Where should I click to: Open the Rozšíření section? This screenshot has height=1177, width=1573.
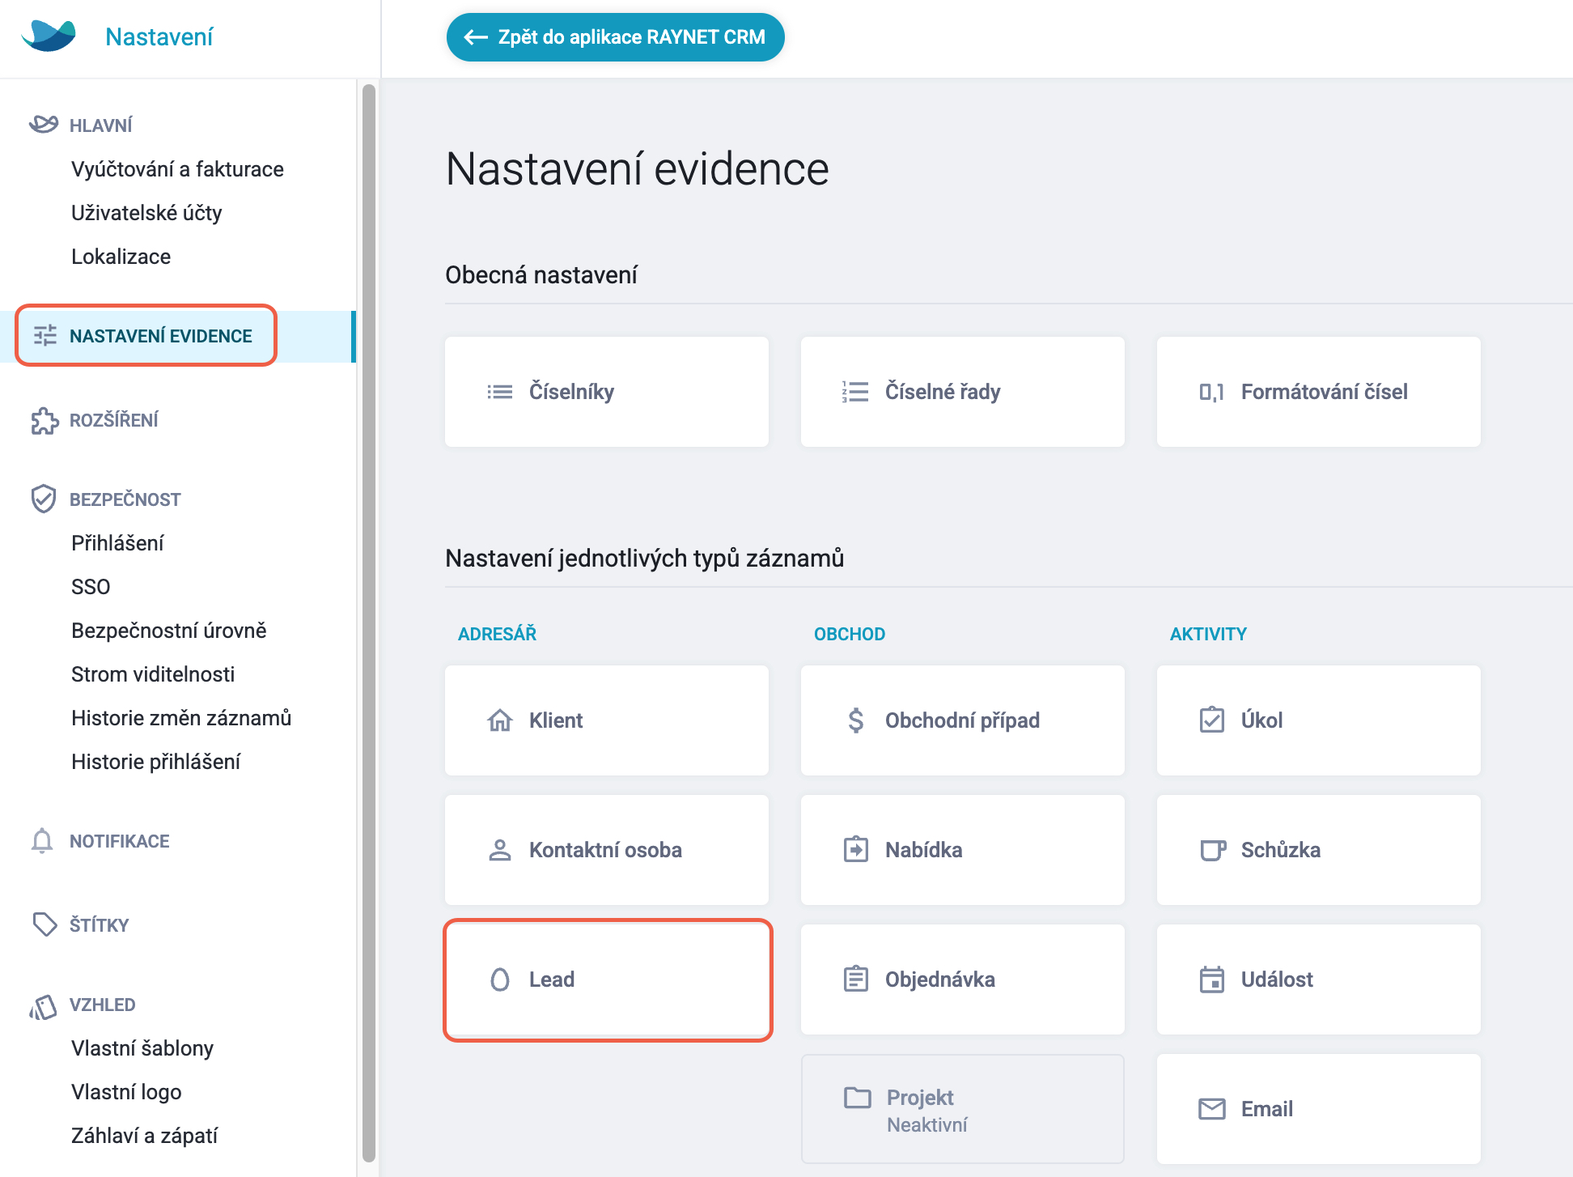tap(113, 420)
